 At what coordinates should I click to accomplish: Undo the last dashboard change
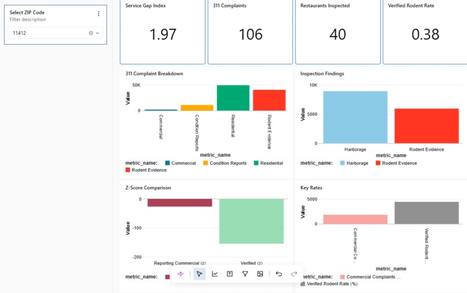tap(279, 274)
